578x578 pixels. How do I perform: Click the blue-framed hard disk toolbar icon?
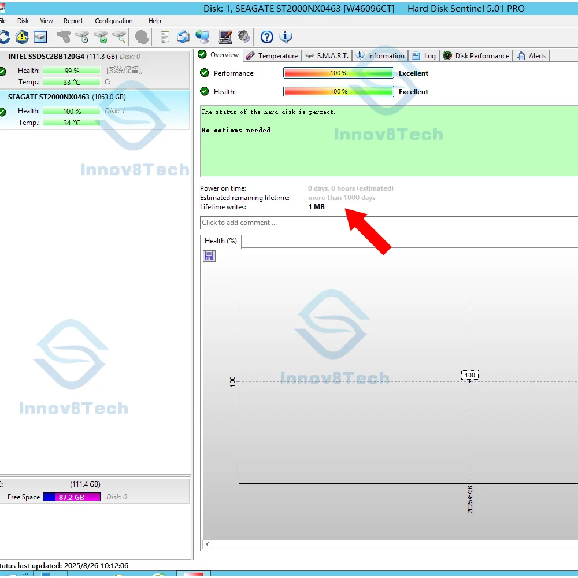click(40, 37)
